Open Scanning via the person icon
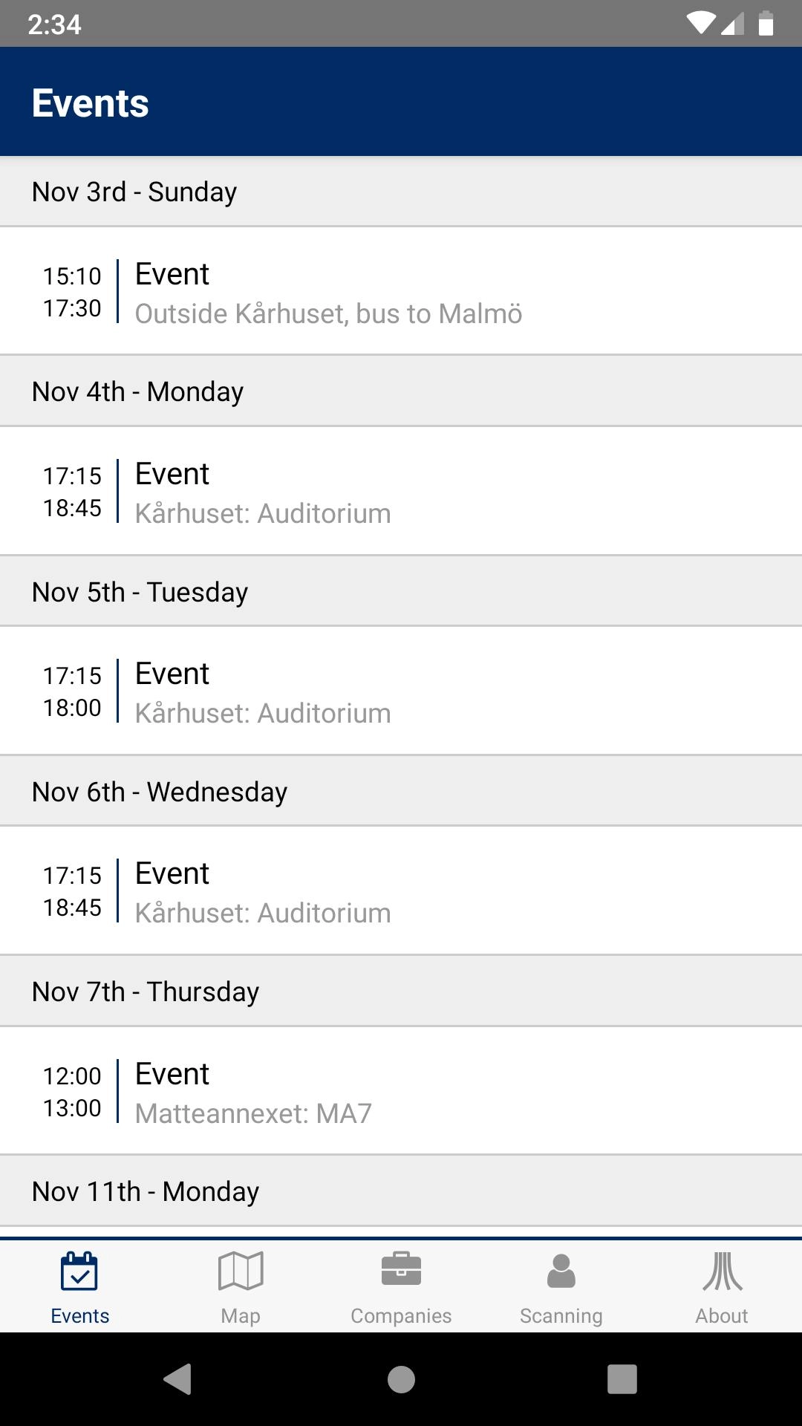 click(x=561, y=1271)
